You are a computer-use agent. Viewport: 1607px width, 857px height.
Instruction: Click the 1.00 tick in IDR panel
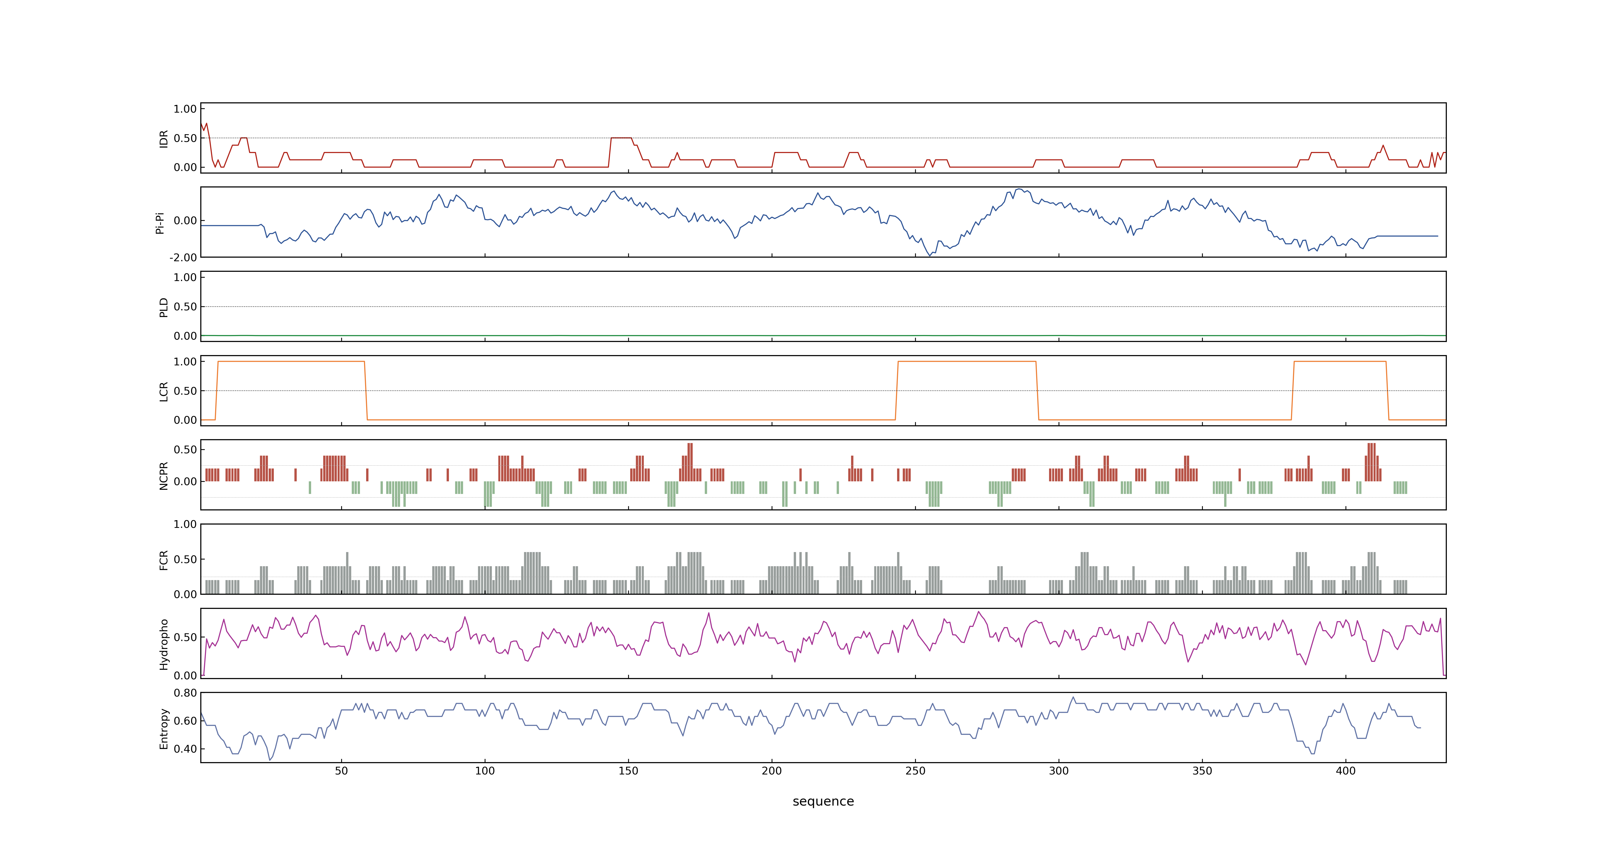[185, 109]
